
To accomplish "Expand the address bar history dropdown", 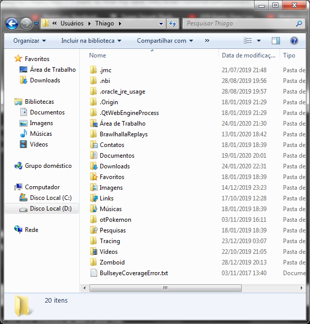I will pos(160,23).
